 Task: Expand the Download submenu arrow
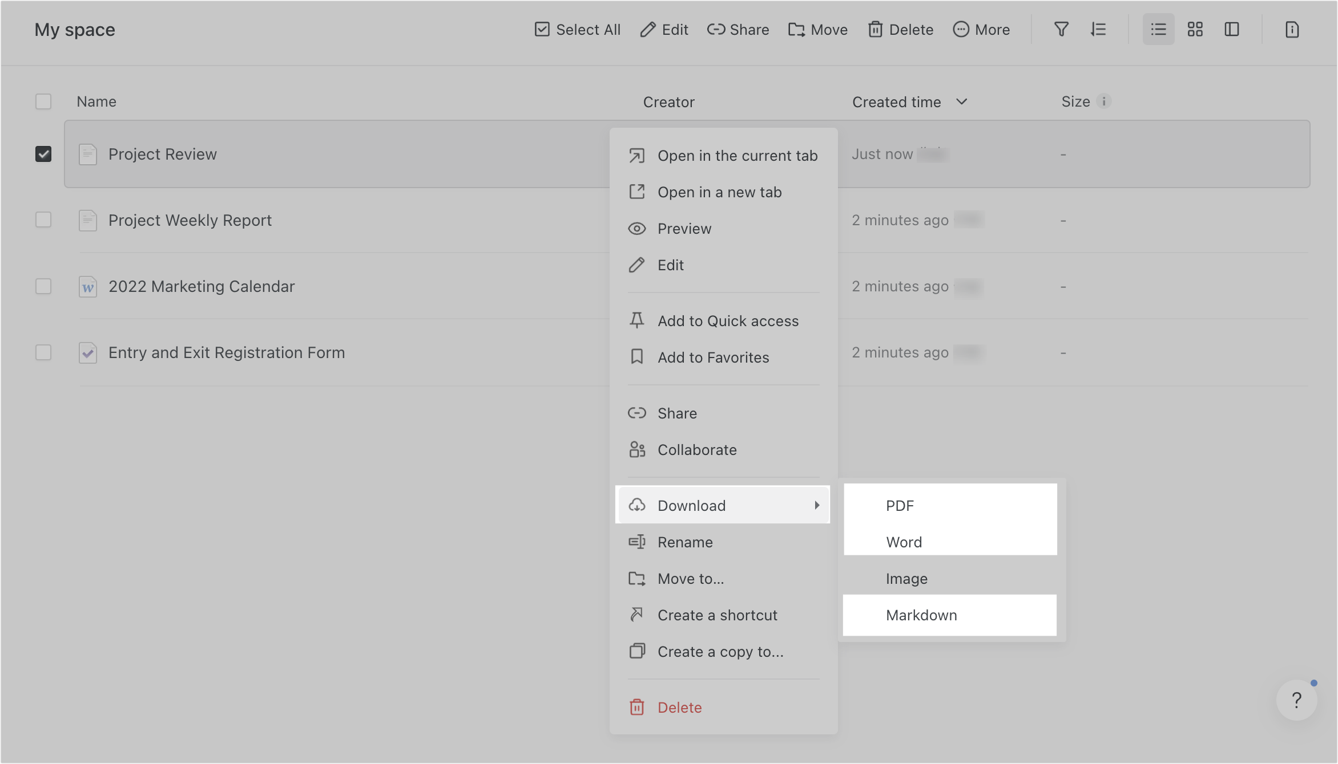[817, 505]
